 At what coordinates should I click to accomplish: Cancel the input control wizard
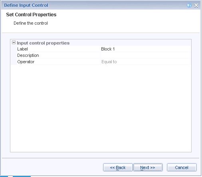[x=182, y=167]
